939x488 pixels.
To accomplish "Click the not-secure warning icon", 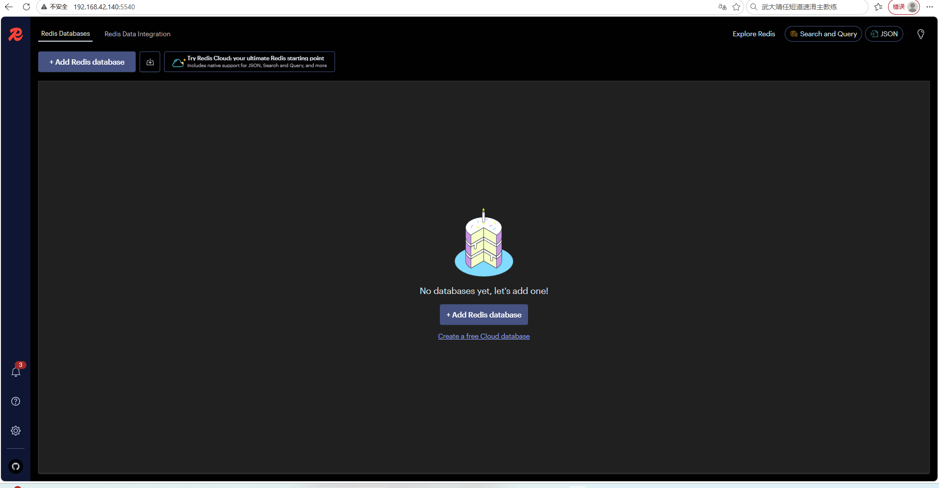I will point(44,7).
